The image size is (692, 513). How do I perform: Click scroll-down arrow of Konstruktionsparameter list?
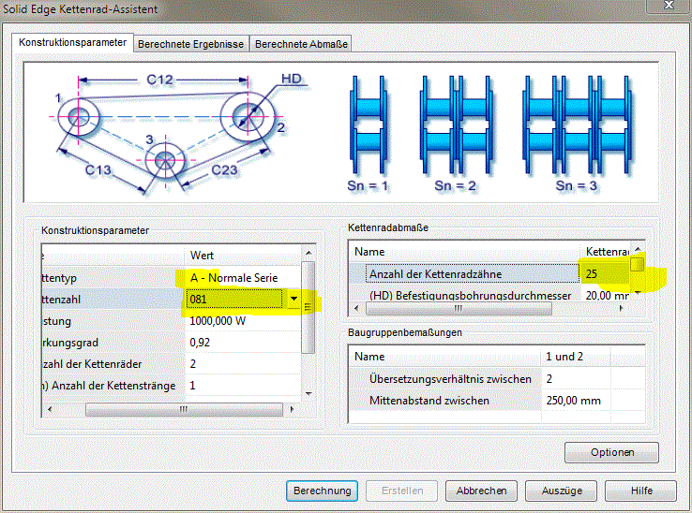pyautogui.click(x=308, y=393)
